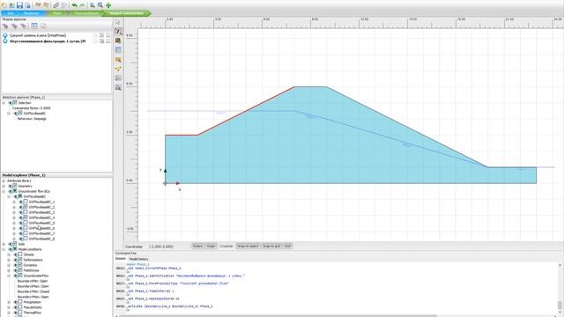Click the brown soil materials icon
Screen dimensions: 564x317
click(x=118, y=41)
